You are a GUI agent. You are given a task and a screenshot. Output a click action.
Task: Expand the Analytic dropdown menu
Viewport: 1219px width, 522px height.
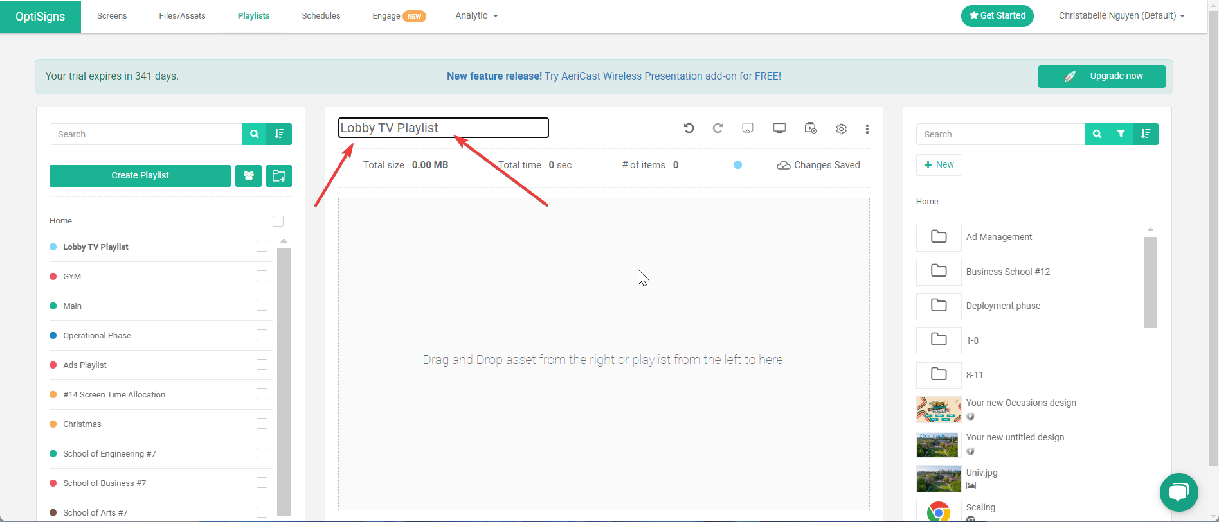pyautogui.click(x=476, y=15)
